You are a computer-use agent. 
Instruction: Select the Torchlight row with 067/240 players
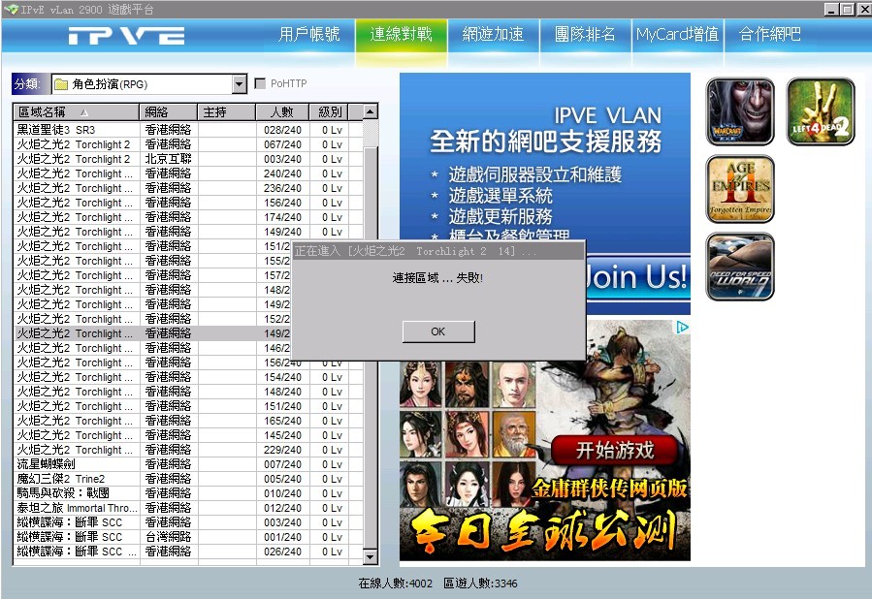coord(188,144)
